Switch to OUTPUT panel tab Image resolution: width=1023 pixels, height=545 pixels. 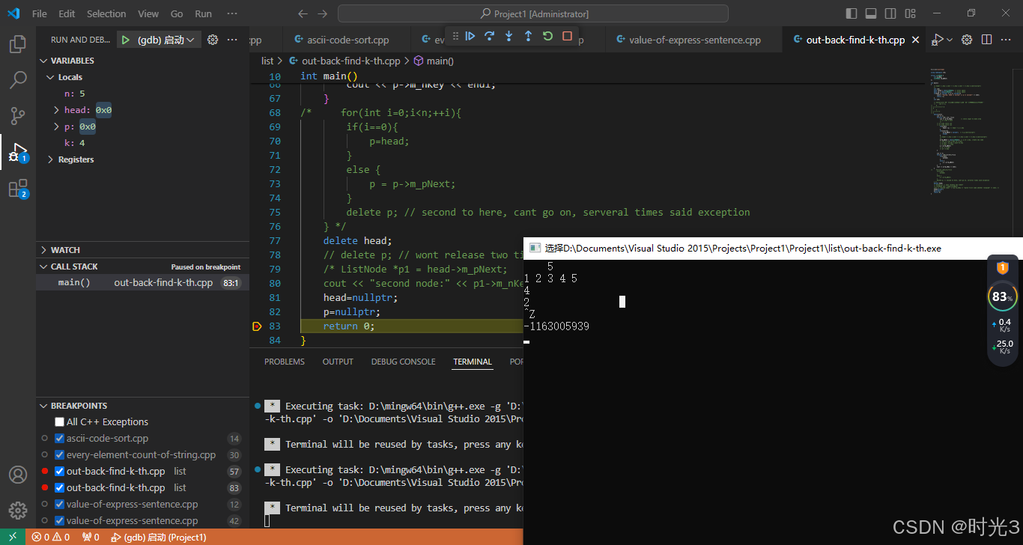pyautogui.click(x=338, y=362)
